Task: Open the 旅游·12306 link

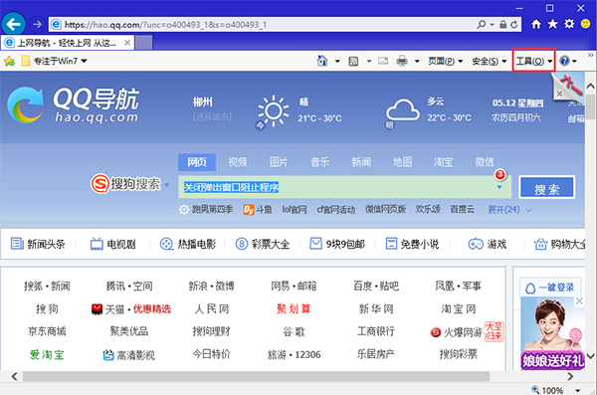Action: tap(294, 354)
